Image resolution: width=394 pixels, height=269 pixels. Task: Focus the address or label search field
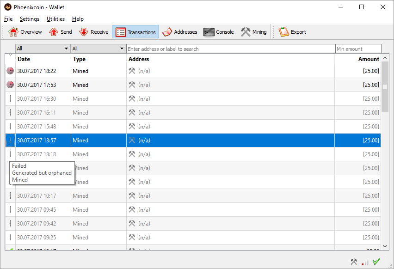pos(231,49)
